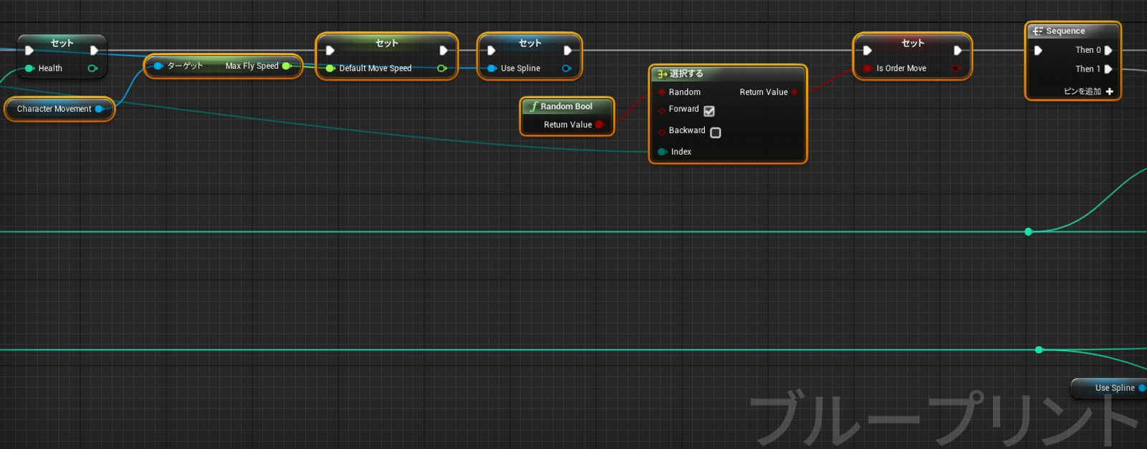This screenshot has width=1147, height=449.
Task: Select the Character Movement variable node
Action: (x=60, y=109)
